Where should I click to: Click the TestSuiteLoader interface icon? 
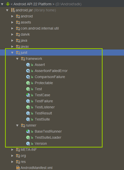point(28,137)
